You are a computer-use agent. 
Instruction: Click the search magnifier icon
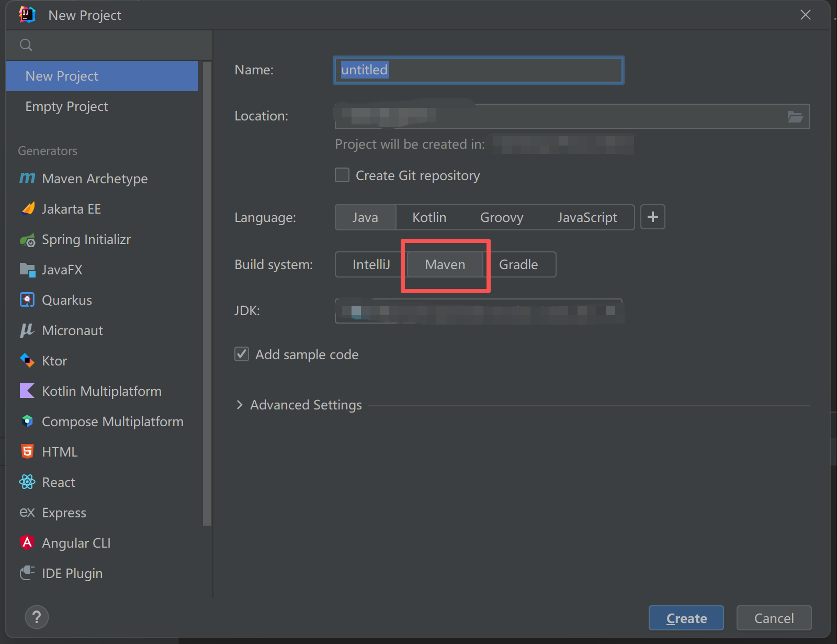(26, 45)
